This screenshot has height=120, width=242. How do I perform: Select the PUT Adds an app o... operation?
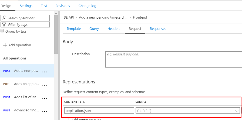point(27,84)
